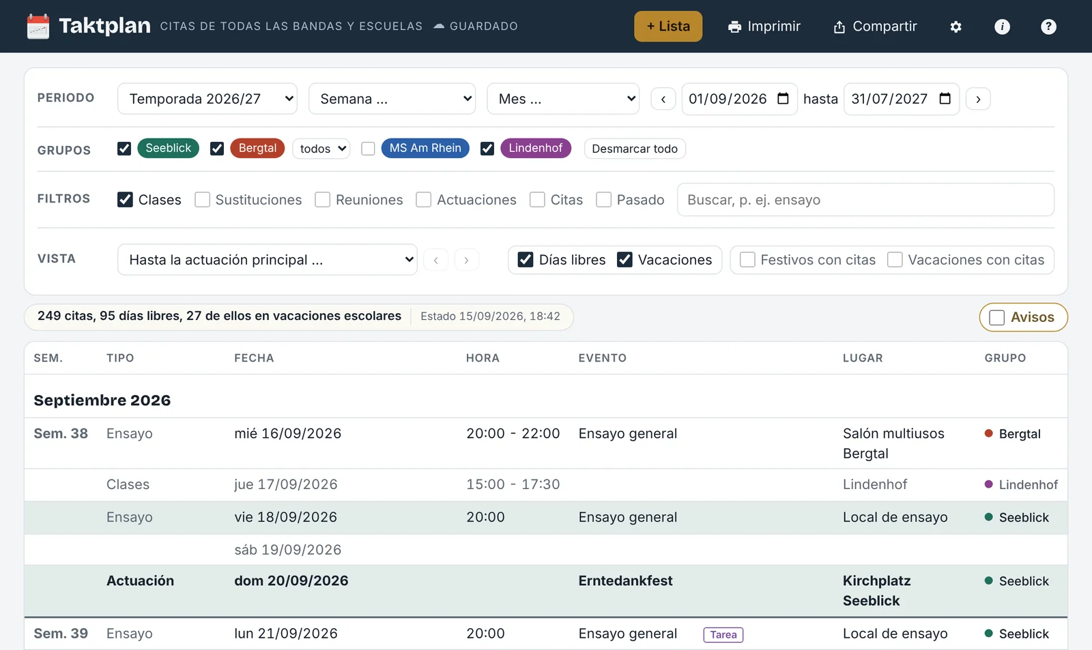Viewport: 1092px width, 650px height.
Task: Click the + Lista button
Action: coord(668,27)
